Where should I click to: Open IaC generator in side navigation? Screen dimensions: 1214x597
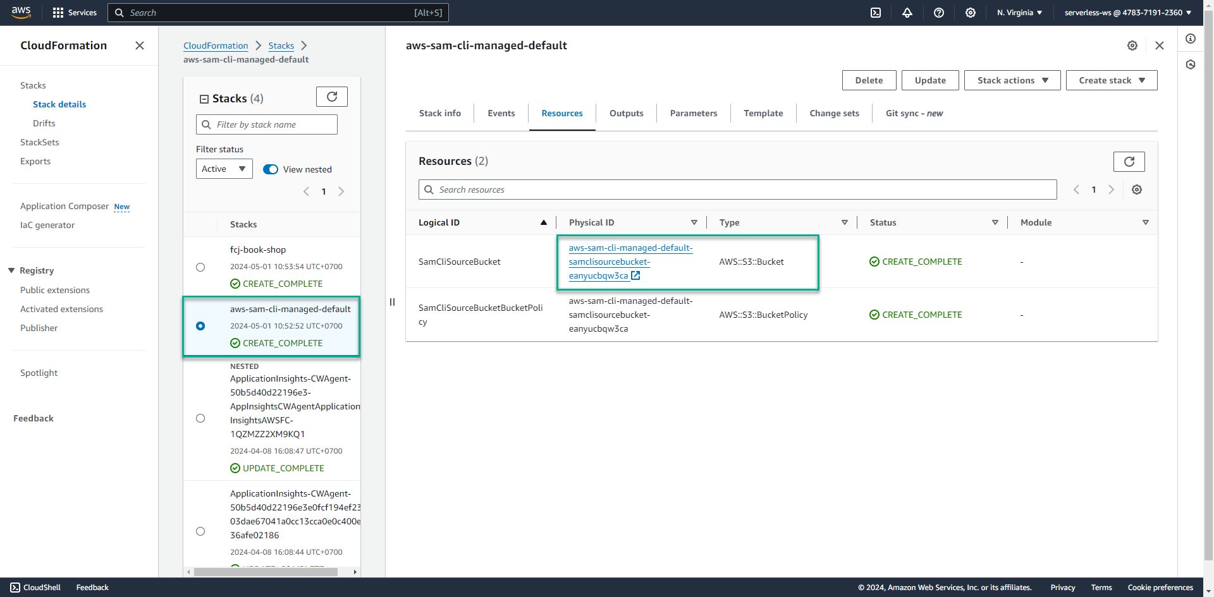[47, 225]
